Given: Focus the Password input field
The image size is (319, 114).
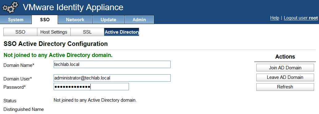Looking at the screenshot, I should (x=91, y=87).
